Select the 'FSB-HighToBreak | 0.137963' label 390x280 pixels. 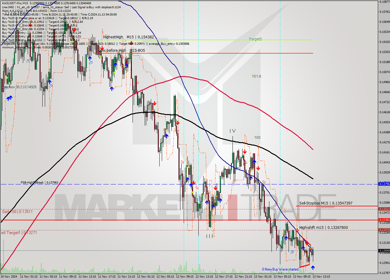click(39, 183)
